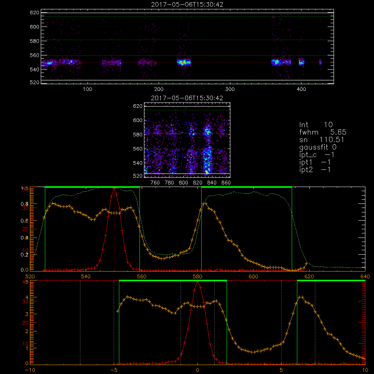Click the '540' y-axis label of top spectrogram
Image resolution: width=374 pixels, height=374 pixels.
tap(34, 70)
